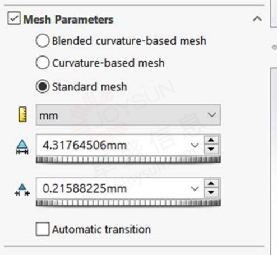Enable the Automatic transition checkbox

[43, 229]
